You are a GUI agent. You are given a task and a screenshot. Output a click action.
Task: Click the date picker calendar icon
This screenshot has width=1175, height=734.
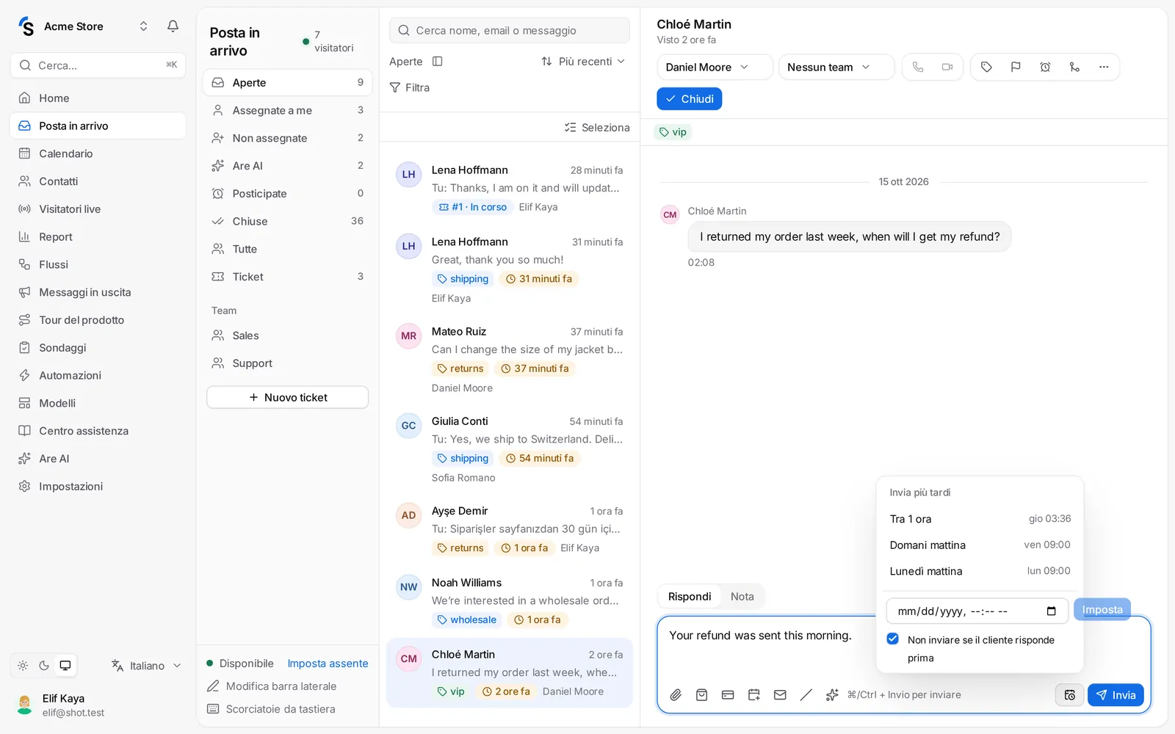1052,611
